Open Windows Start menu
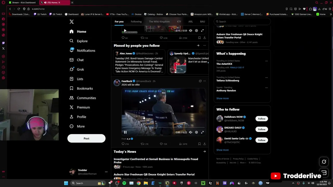This screenshot has width=333, height=187. tap(66, 183)
